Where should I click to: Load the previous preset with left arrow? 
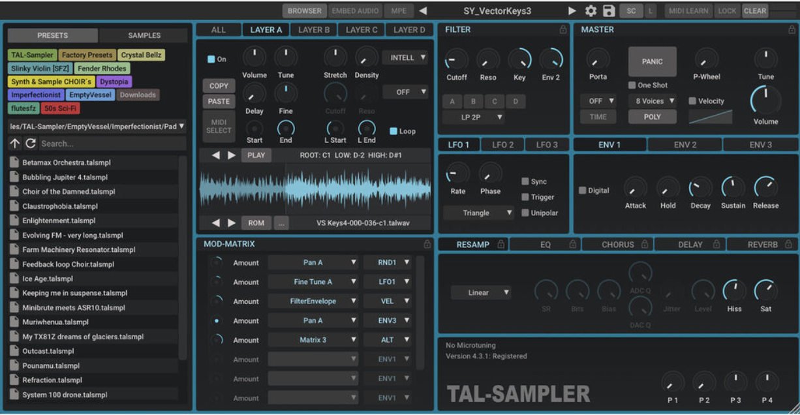tap(423, 10)
